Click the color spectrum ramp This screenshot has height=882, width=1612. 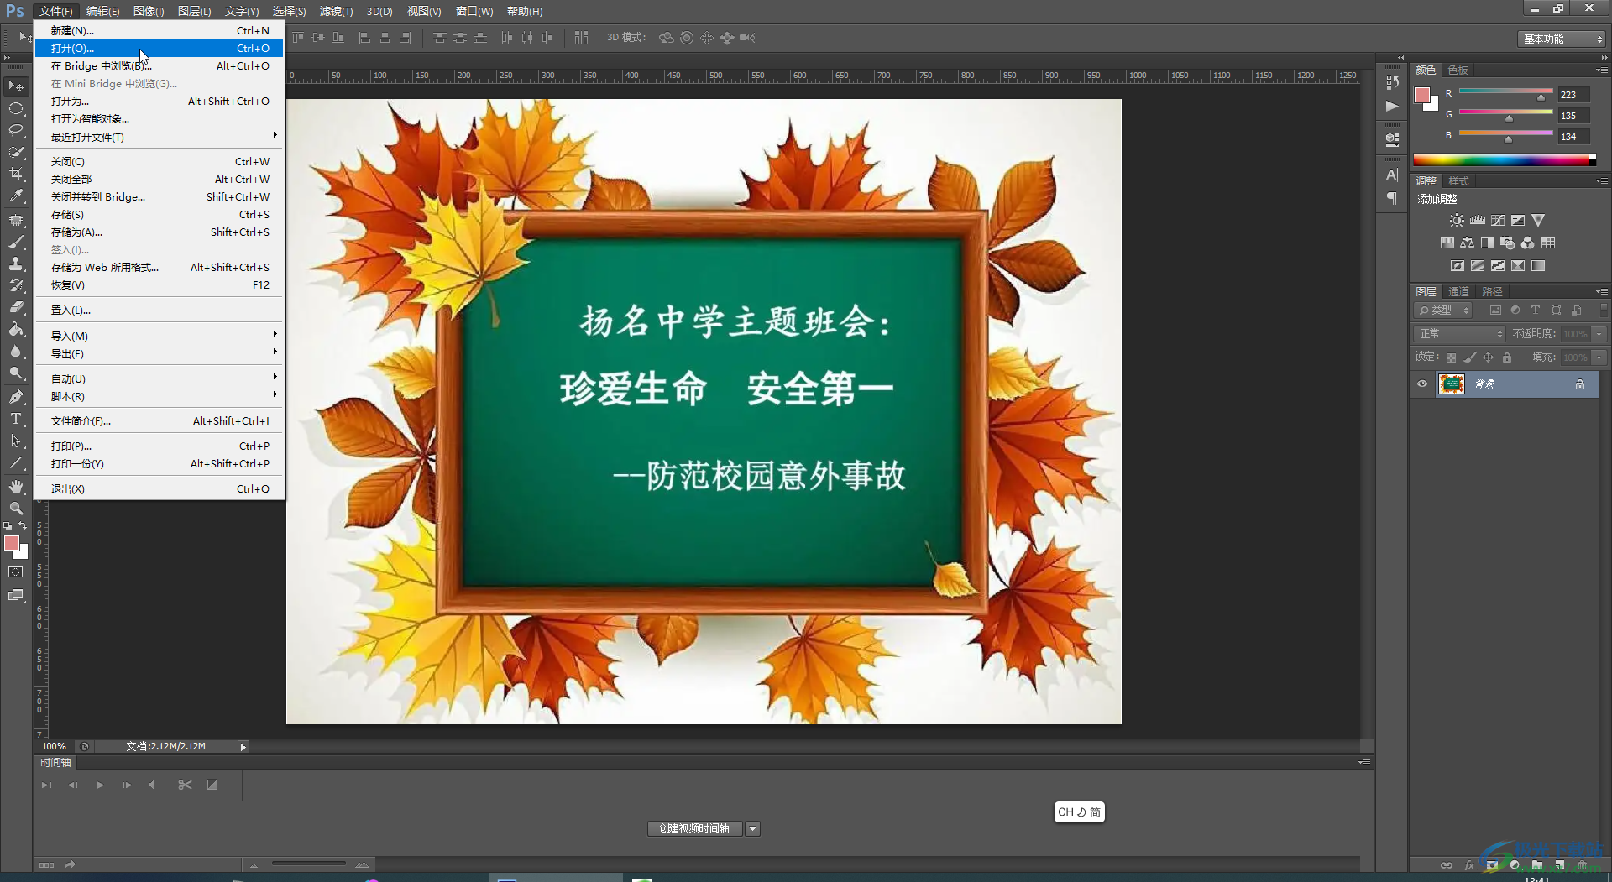[x=1505, y=159]
